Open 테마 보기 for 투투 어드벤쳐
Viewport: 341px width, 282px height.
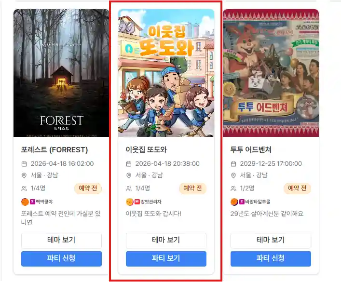[271, 240]
